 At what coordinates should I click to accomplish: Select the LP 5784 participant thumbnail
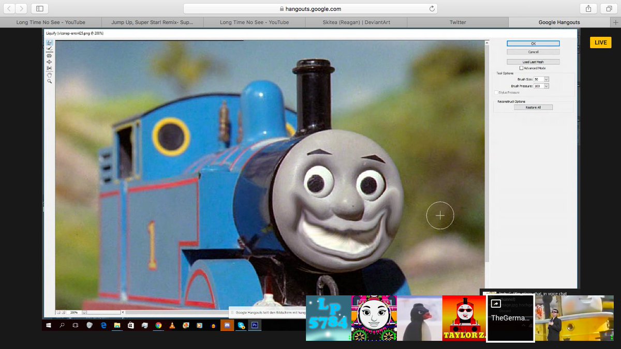pos(328,318)
